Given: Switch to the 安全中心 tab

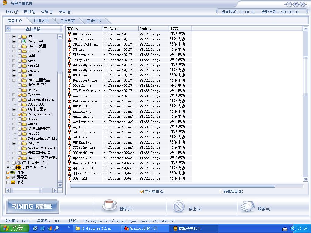Looking at the screenshot, I should 94,21.
